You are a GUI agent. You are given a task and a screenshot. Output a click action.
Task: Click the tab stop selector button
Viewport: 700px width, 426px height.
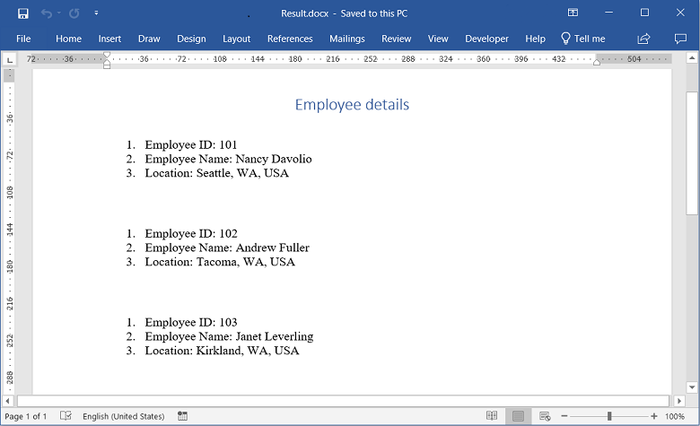9,59
